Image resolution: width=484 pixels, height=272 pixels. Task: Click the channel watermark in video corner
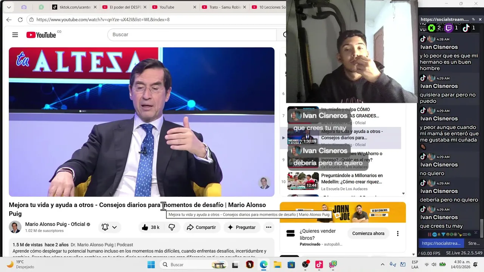coord(264,183)
